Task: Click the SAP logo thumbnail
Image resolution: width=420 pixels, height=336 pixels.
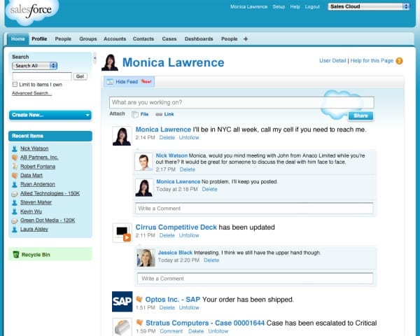Action: pos(122,302)
